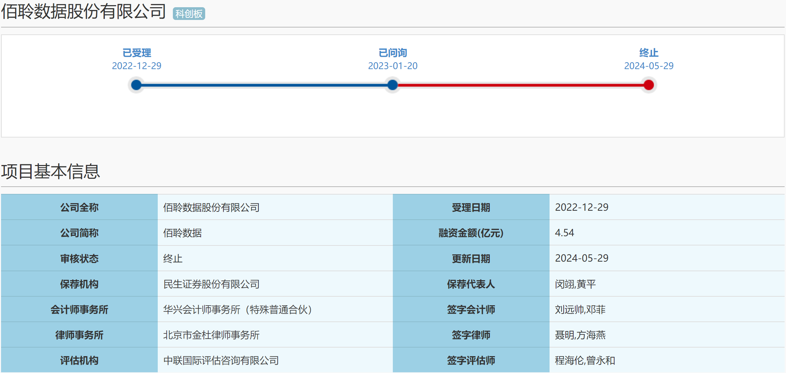Click the 受理日期 value 2022-12-29
Image resolution: width=786 pixels, height=373 pixels.
[582, 207]
